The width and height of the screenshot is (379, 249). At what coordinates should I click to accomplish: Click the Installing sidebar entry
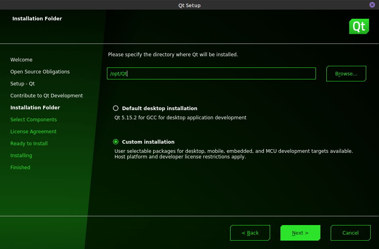click(x=21, y=156)
